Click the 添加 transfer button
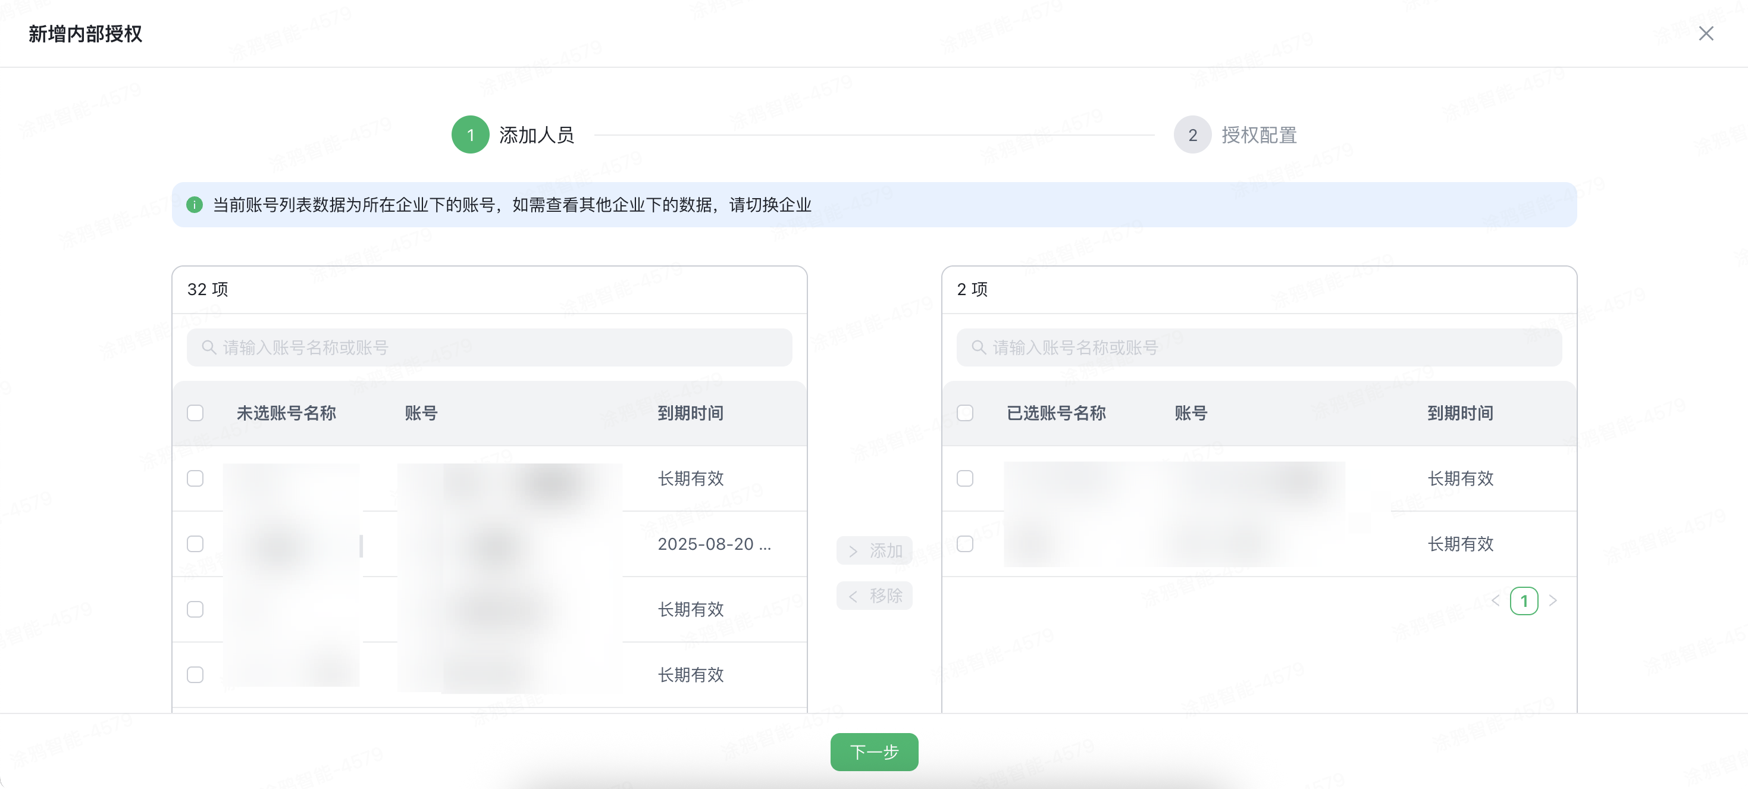Viewport: 1748px width, 789px height. pos(874,550)
